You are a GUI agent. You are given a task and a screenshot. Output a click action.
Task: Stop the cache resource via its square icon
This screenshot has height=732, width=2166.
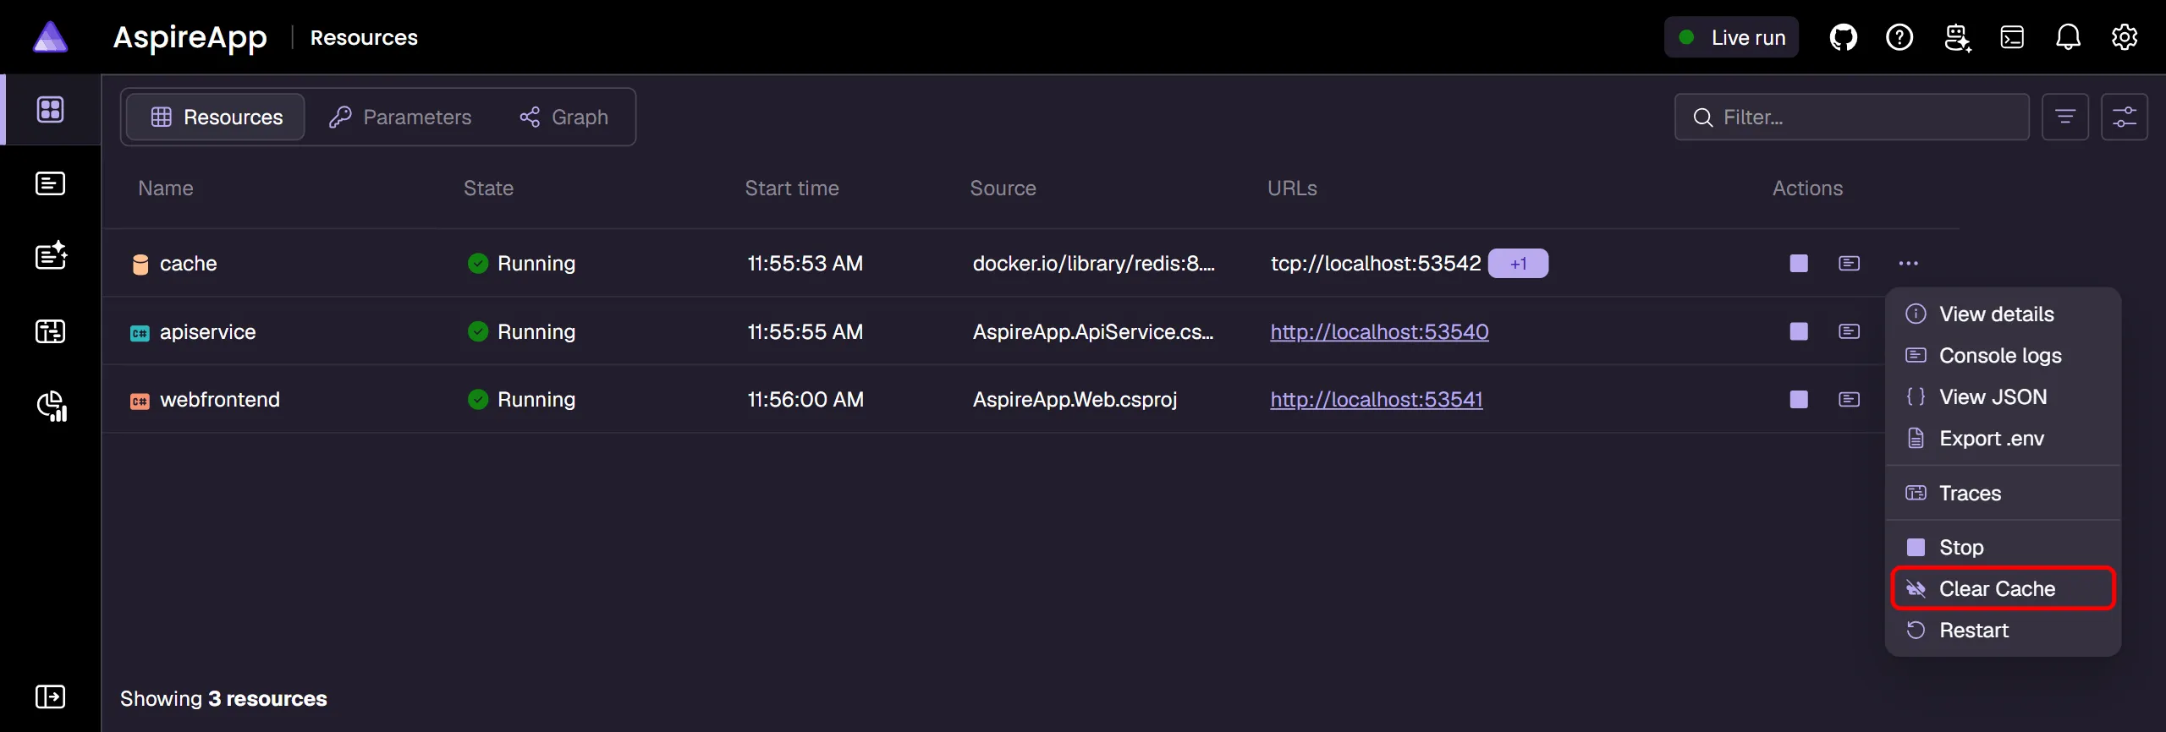[1799, 264]
